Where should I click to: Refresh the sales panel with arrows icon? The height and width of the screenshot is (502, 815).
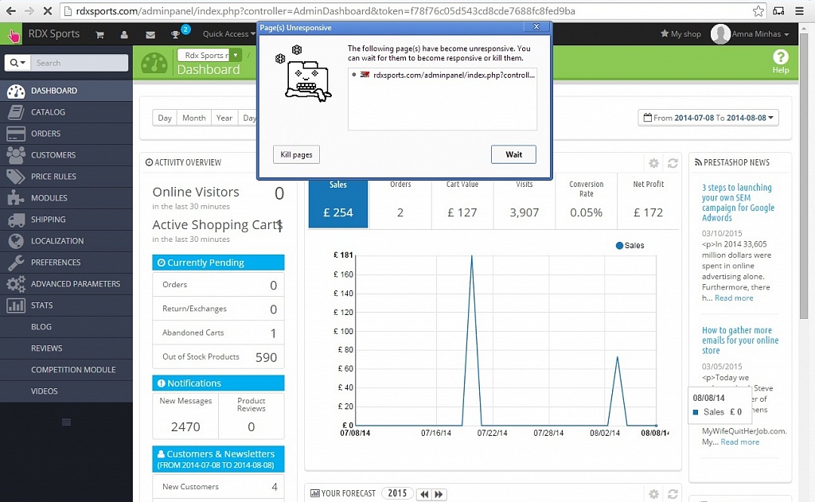[x=673, y=163]
